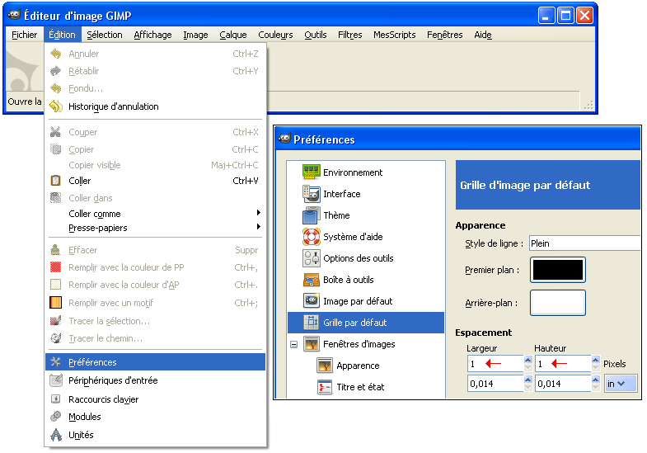
Task: Increase Largeur pixels with up arrow
Action: (x=527, y=360)
